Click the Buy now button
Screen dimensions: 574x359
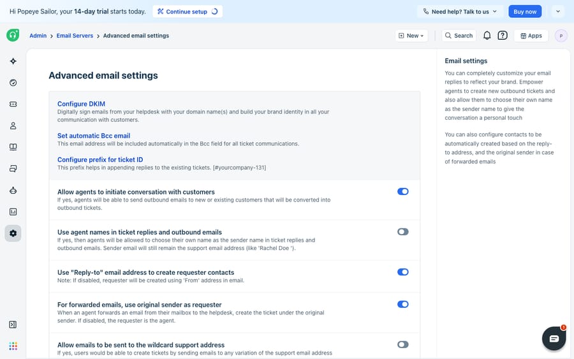coord(525,11)
